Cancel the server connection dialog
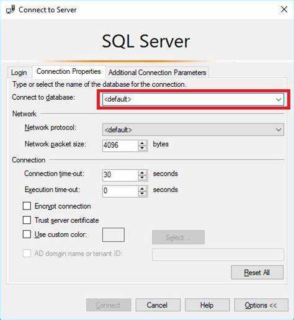 [158, 305]
